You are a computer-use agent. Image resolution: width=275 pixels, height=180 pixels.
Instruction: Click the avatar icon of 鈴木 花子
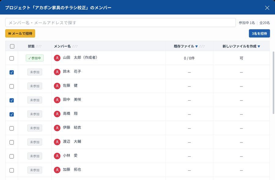(x=57, y=72)
